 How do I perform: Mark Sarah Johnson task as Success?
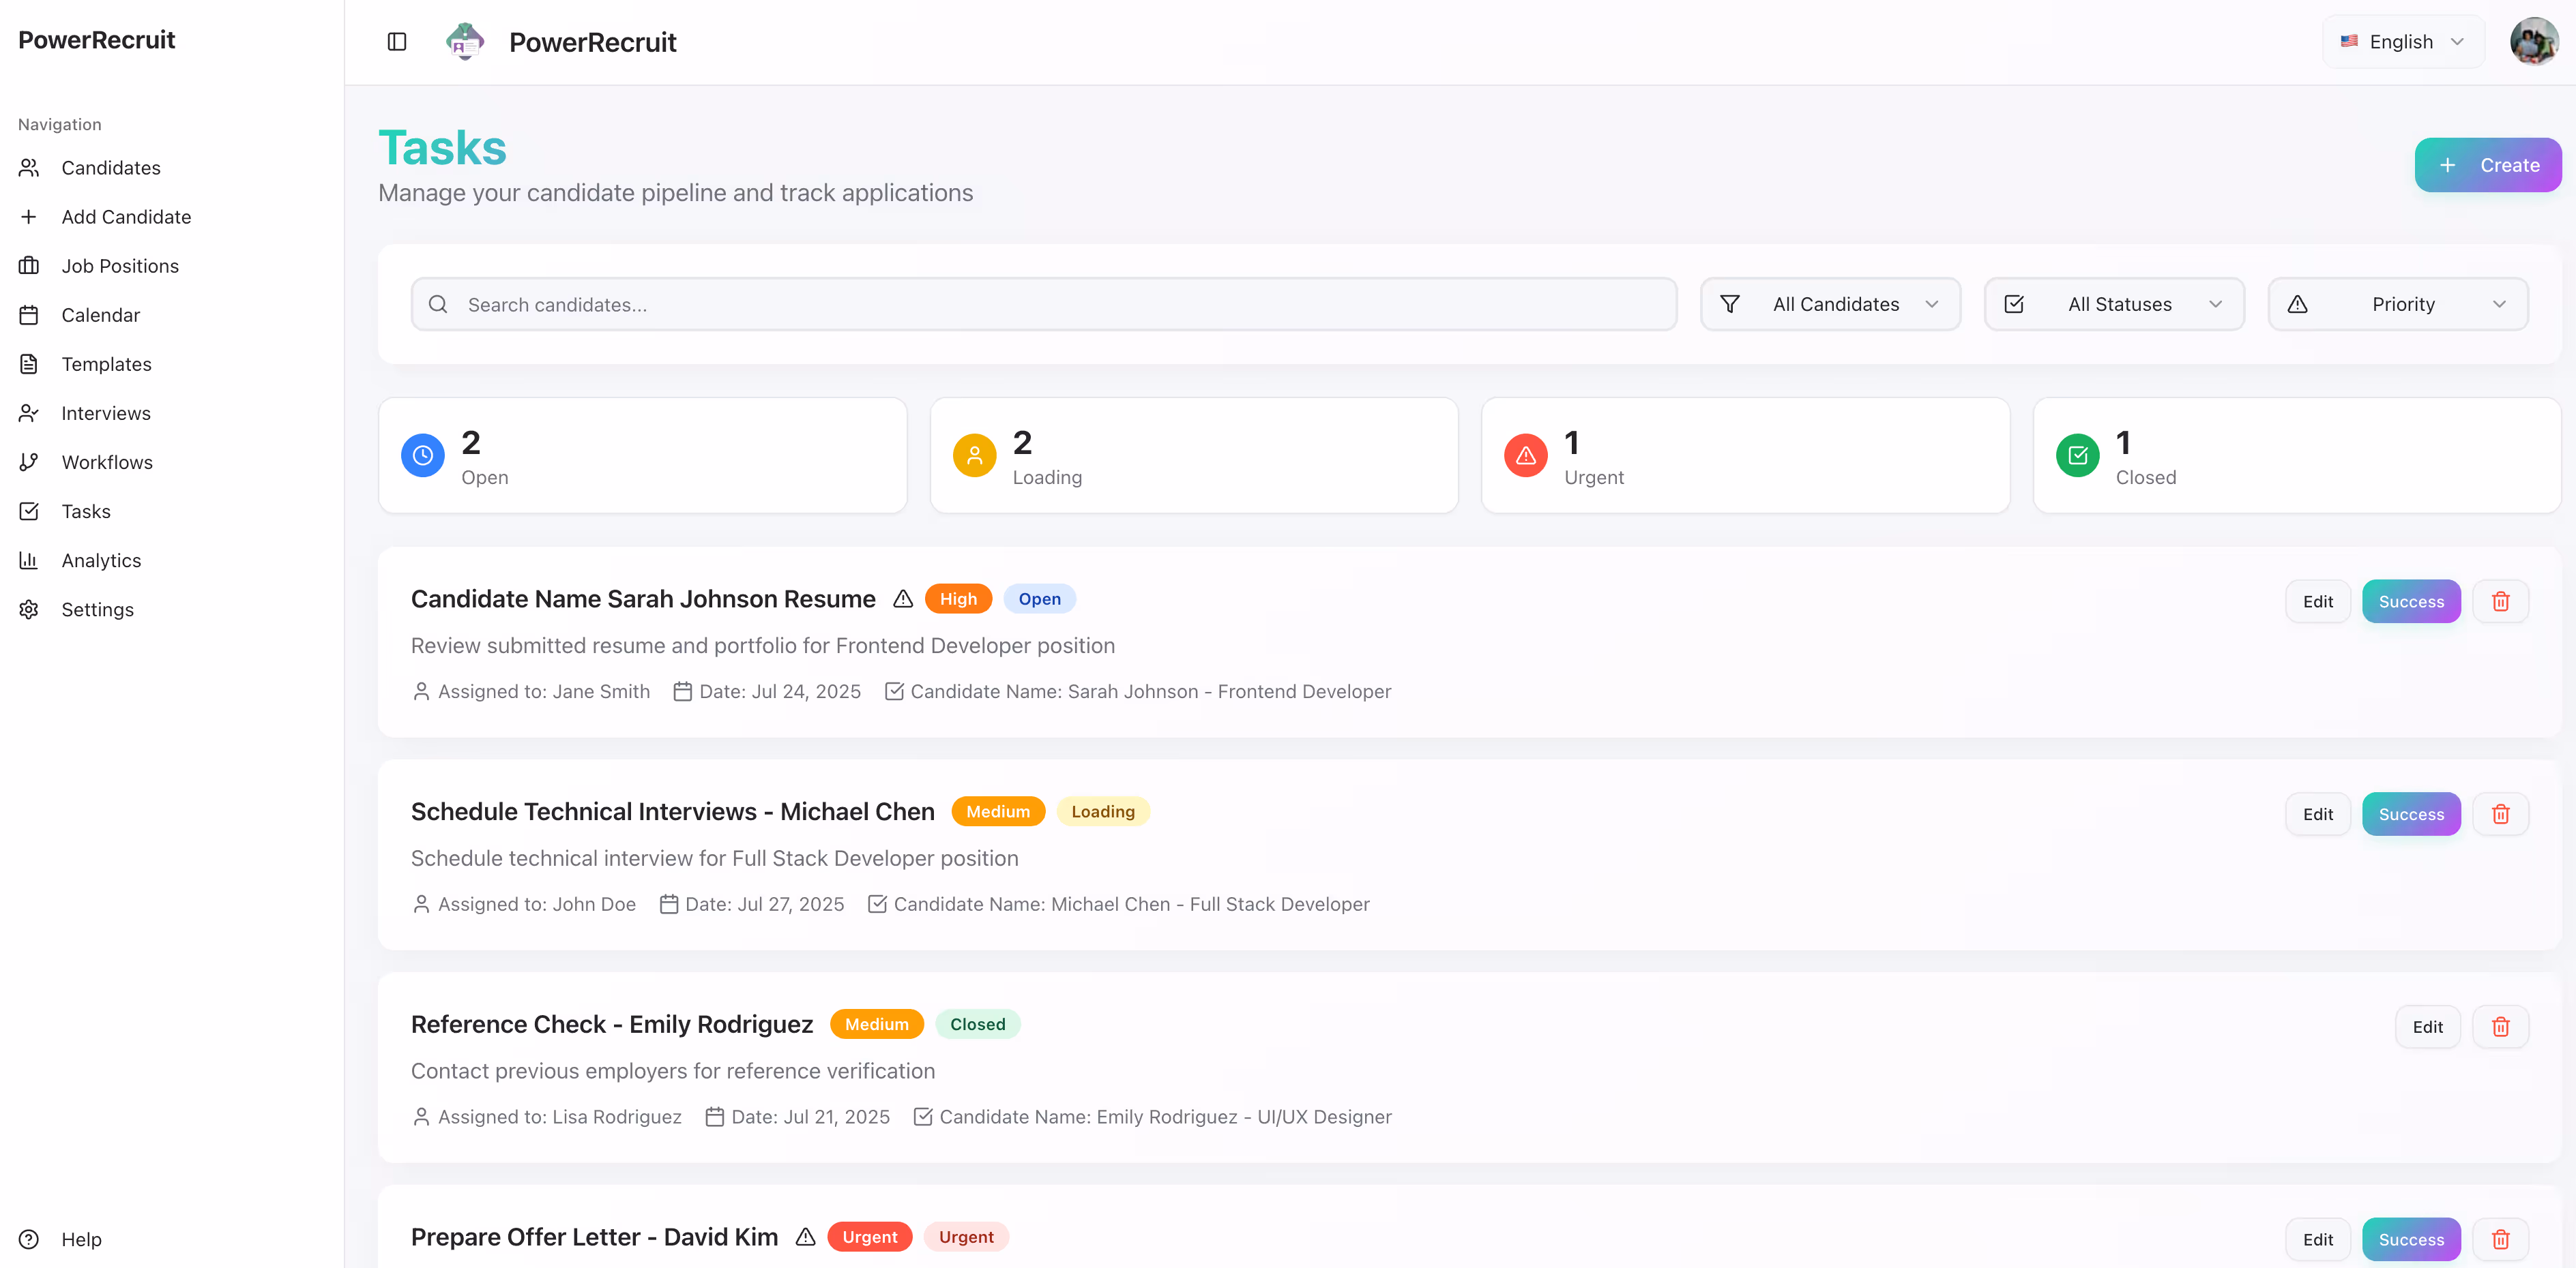(x=2410, y=601)
